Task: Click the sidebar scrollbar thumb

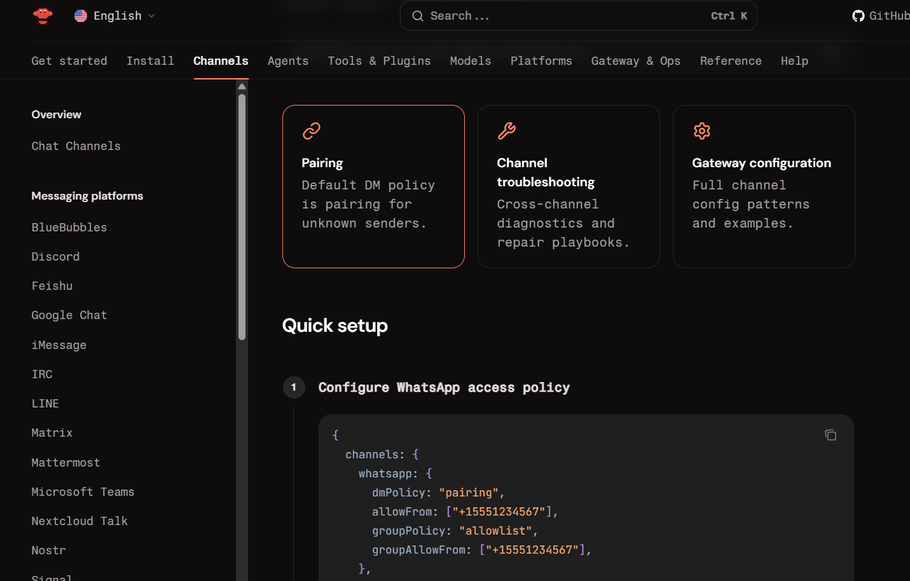Action: 242,217
